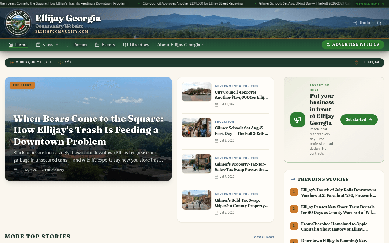The height and width of the screenshot is (243, 389).
Task: Click the Home house icon
Action: click(x=11, y=45)
